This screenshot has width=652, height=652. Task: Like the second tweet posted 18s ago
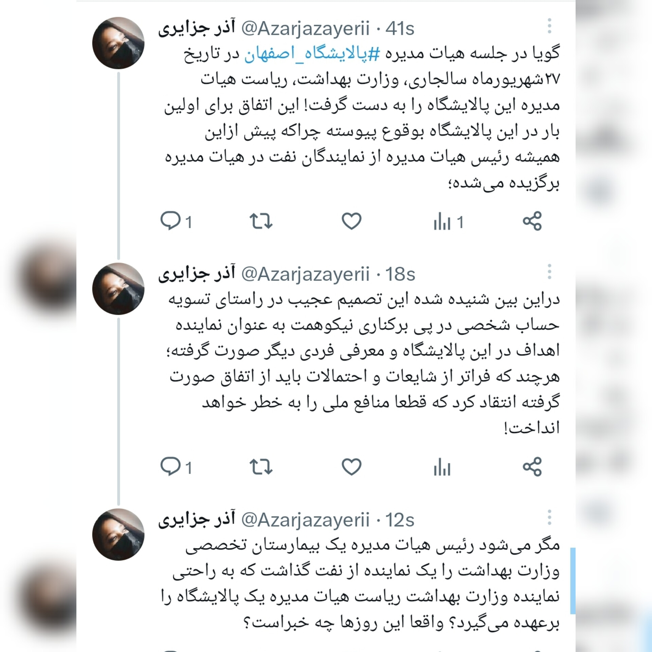pyautogui.click(x=351, y=467)
